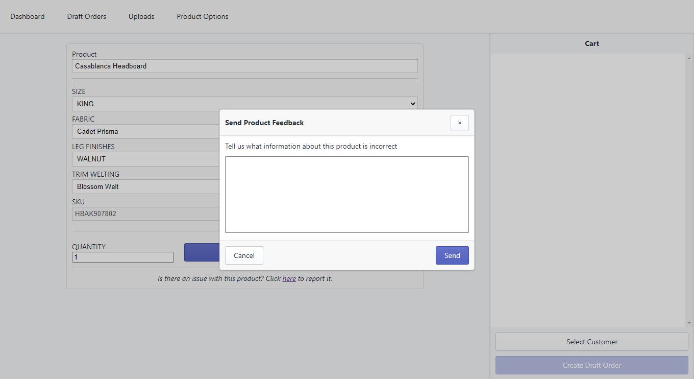Click the Send button in feedback dialog

[x=452, y=255]
